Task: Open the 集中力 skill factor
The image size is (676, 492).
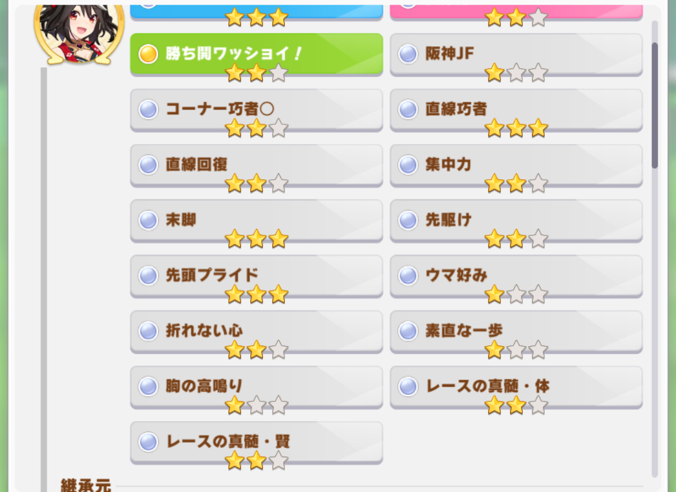Action: tap(516, 166)
